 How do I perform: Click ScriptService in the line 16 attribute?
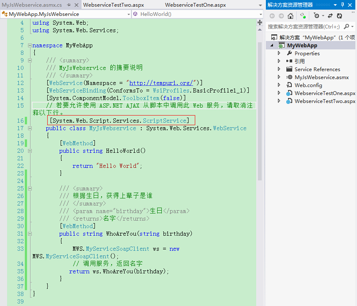(x=165, y=121)
